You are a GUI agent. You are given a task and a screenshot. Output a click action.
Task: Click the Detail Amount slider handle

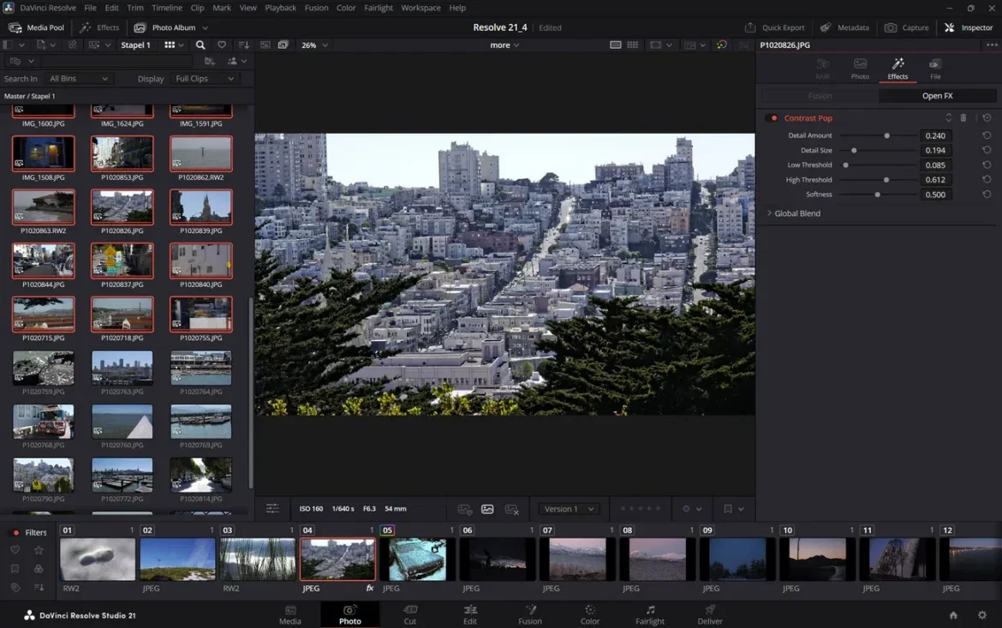point(886,135)
